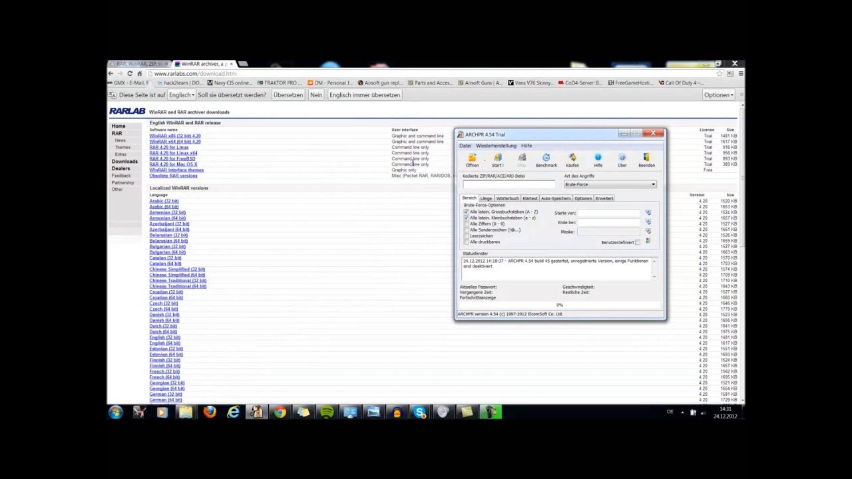
Task: Open the Über info icon
Action: coord(622,158)
